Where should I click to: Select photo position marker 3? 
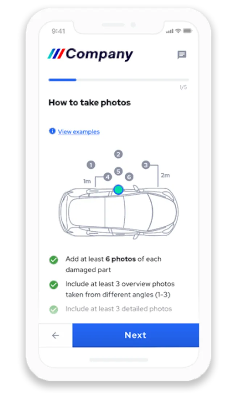(146, 165)
